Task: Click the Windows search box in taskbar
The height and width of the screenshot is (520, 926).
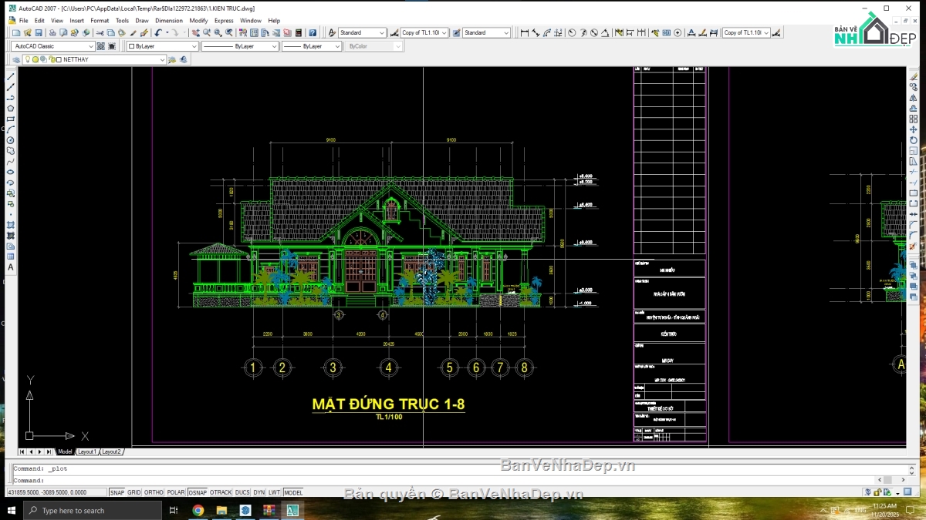Action: click(93, 511)
